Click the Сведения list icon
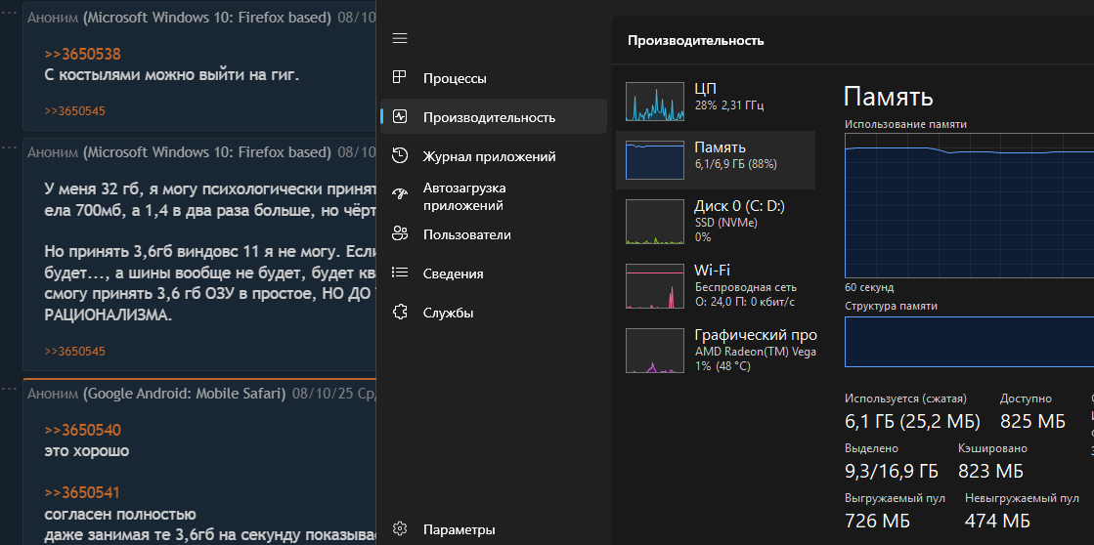 coord(399,273)
